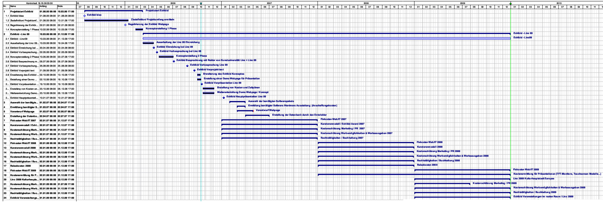Click end date 13.01.06 17:00 in row 1.2
This screenshot has width=603, height=204.
click(66, 20)
